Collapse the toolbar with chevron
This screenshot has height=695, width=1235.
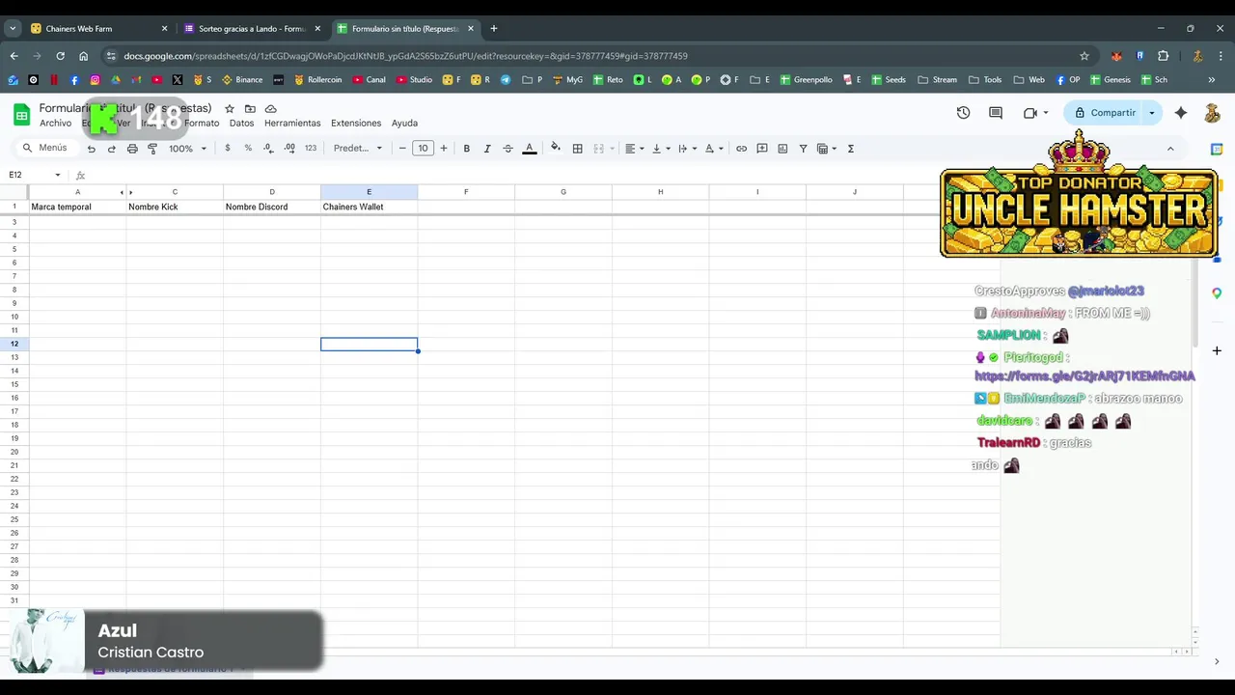tap(1170, 149)
